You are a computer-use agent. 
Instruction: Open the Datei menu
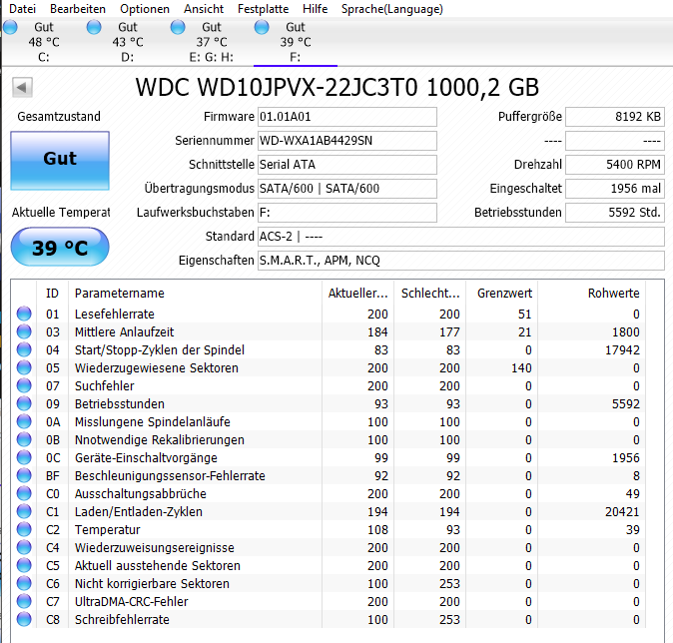point(22,9)
